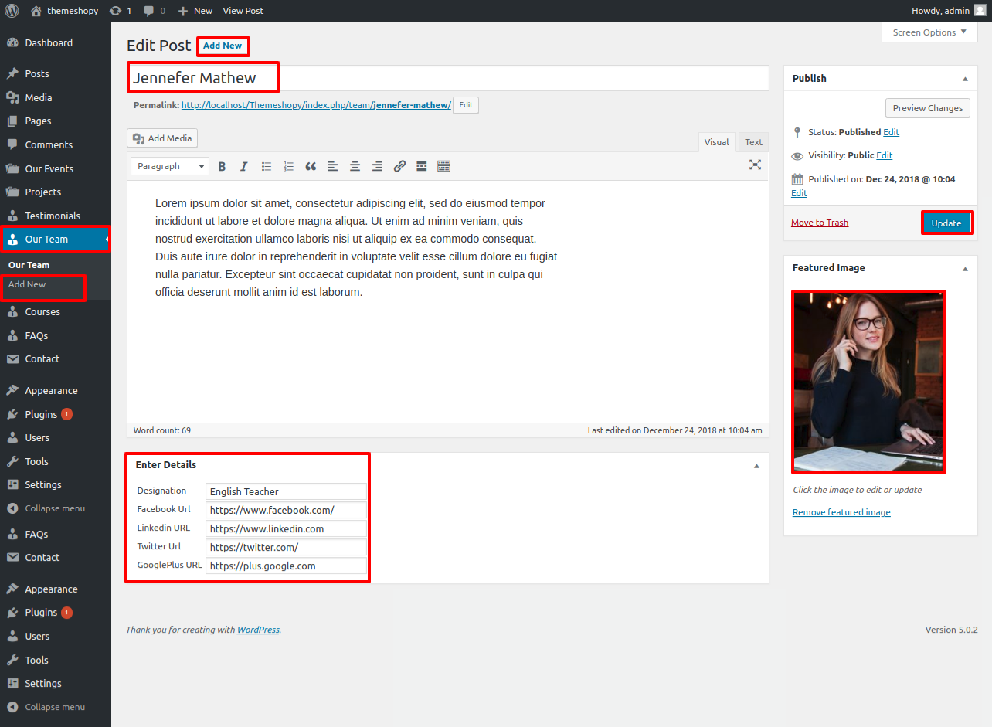This screenshot has width=992, height=727.
Task: Switch to the Text editor tab
Action: pos(753,142)
